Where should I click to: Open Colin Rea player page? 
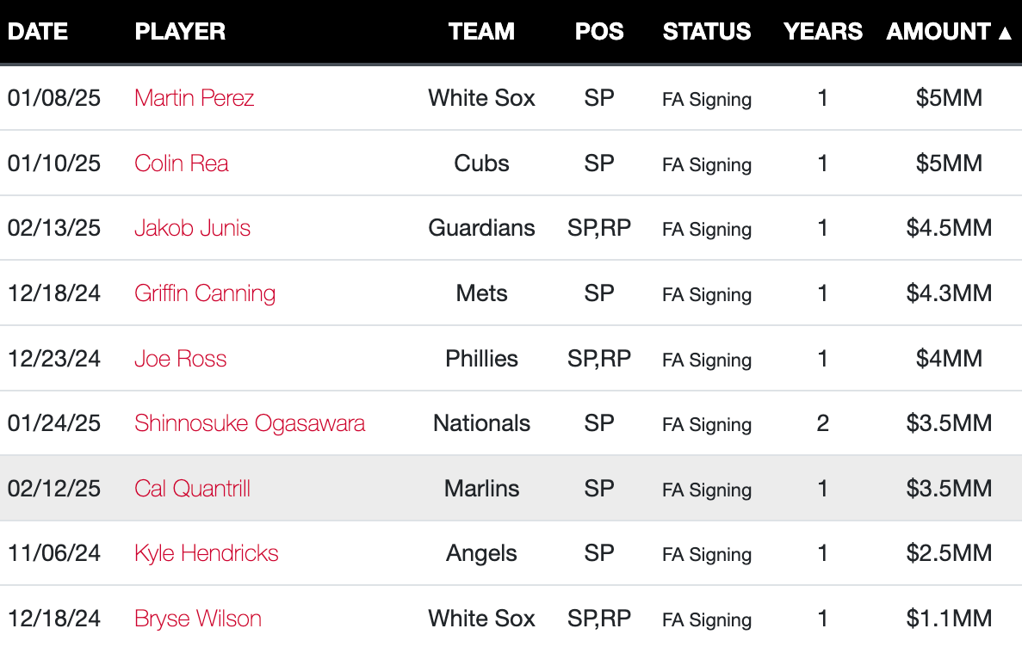[181, 163]
